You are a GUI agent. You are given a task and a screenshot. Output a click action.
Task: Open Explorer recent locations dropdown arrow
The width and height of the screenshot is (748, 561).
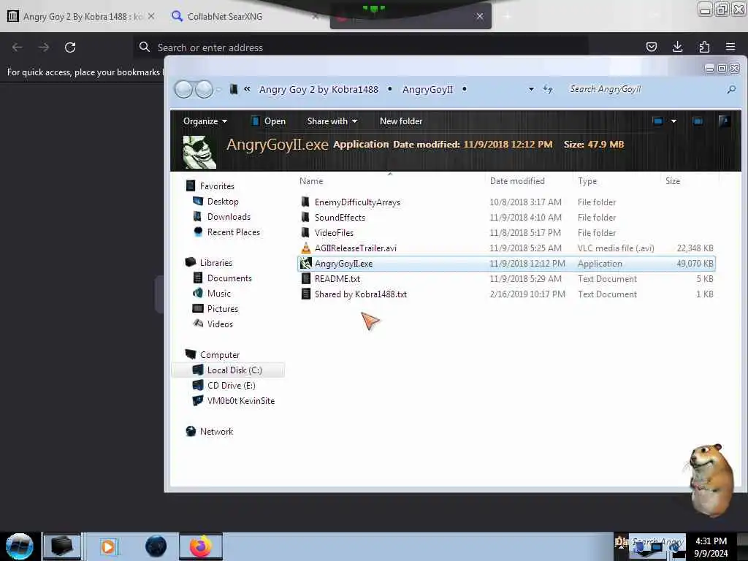tap(218, 89)
